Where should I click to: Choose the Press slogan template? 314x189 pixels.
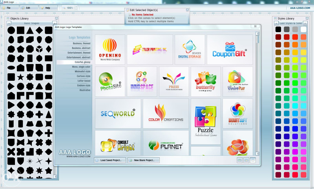point(174,82)
